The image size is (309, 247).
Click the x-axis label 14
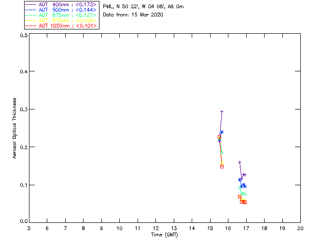192,228
